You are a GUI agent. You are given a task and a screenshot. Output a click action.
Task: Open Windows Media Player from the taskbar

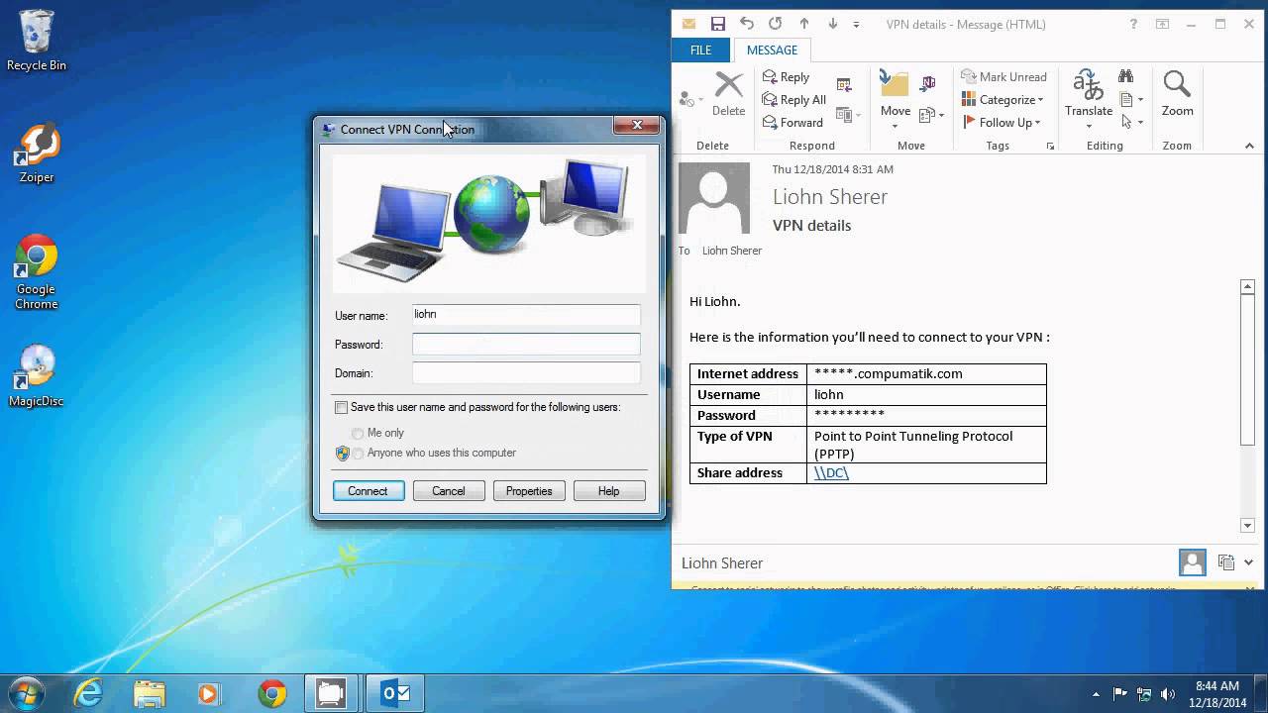209,693
